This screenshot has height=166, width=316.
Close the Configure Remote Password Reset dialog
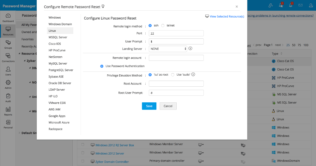coord(237,6)
